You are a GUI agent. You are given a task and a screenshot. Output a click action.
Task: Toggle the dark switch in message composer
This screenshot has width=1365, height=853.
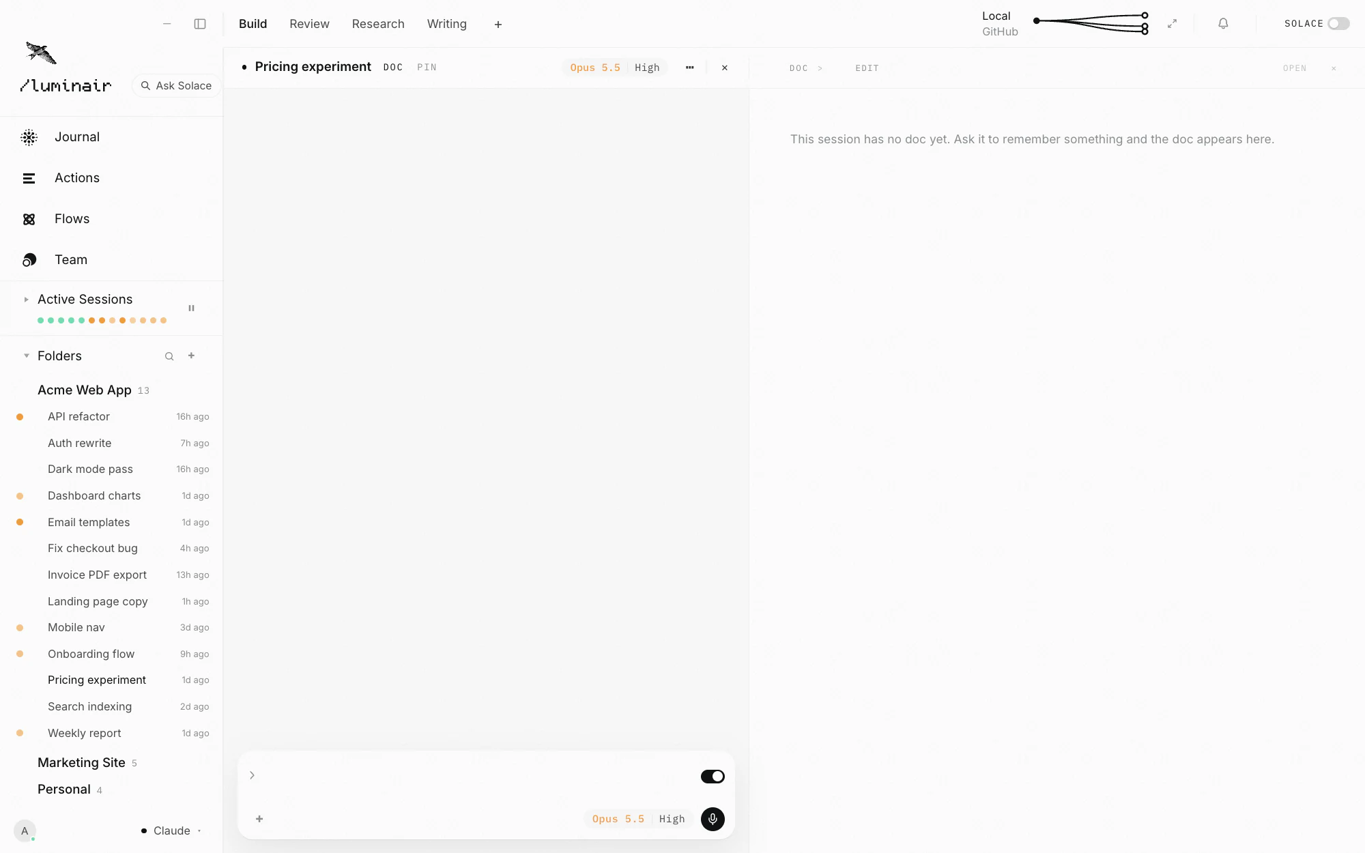[x=713, y=777]
